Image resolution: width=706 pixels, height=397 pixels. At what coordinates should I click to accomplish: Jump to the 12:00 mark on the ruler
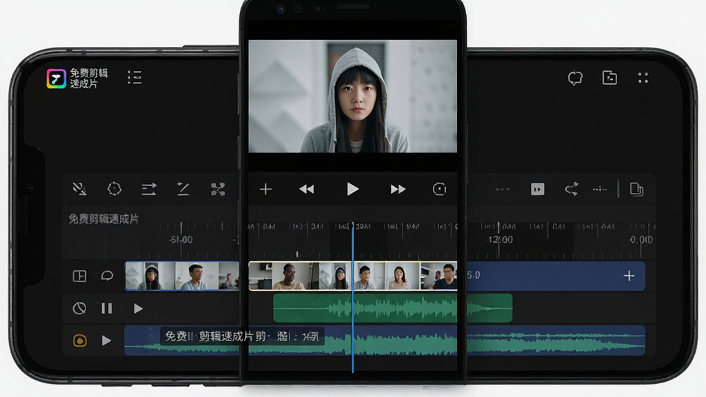(x=500, y=239)
